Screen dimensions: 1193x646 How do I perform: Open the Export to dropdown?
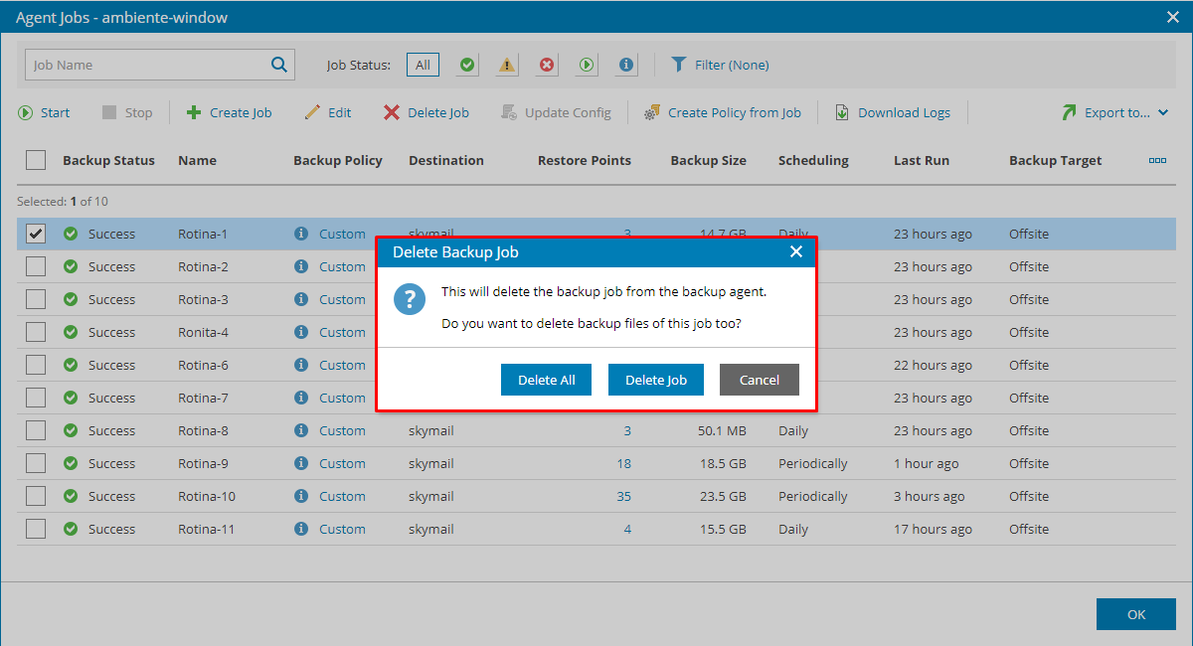pos(1114,112)
